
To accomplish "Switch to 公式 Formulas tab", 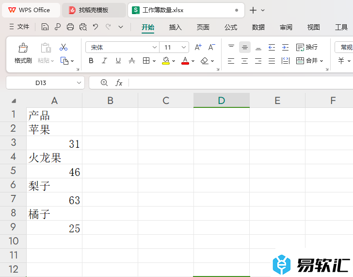I will coord(231,27).
